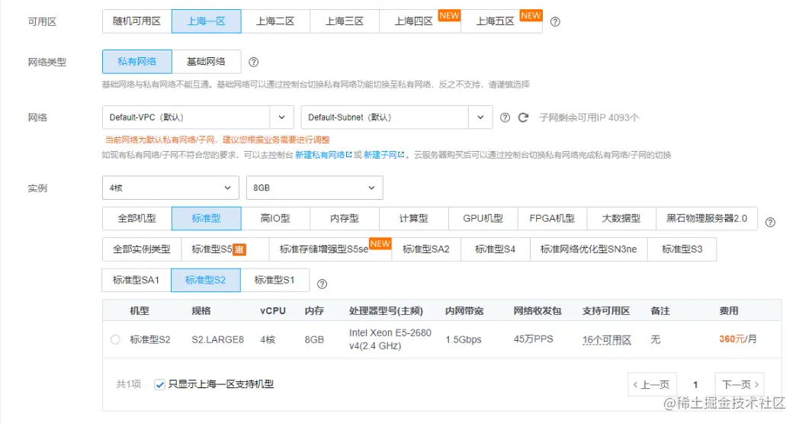Viewport: 799px width, 424px height.
Task: Open help icon next to 标准型S1
Action: tap(322, 284)
